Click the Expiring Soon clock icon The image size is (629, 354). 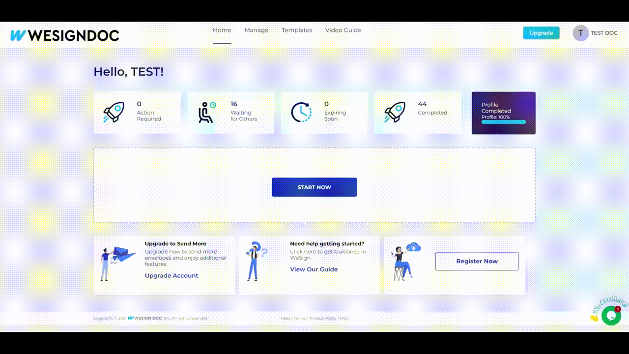(301, 113)
